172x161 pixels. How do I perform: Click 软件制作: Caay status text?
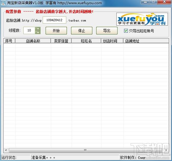tap(133, 157)
